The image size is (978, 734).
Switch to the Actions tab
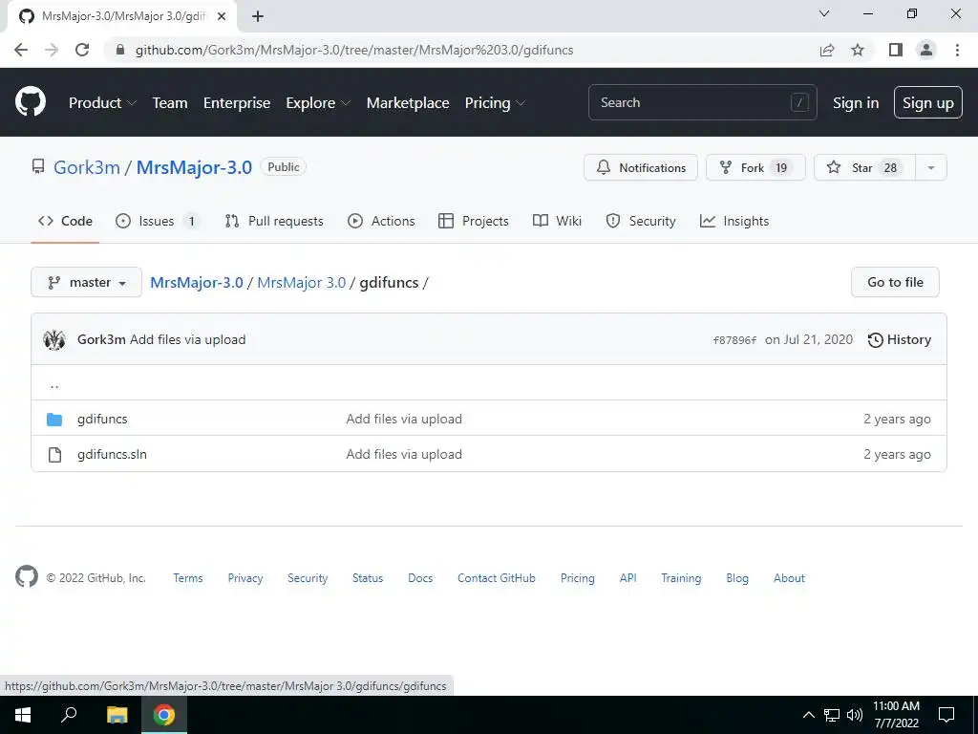(381, 221)
